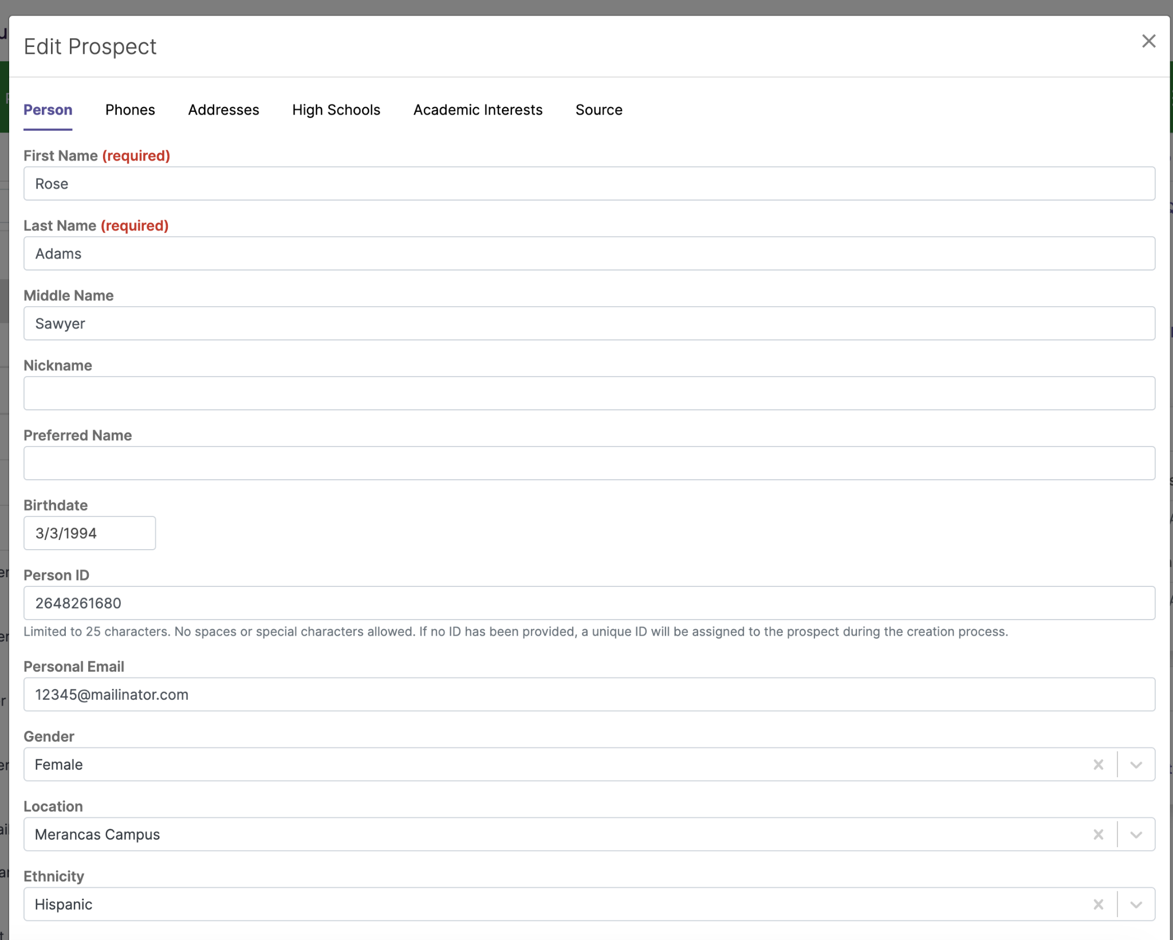
Task: Open the Source tab
Action: 599,109
